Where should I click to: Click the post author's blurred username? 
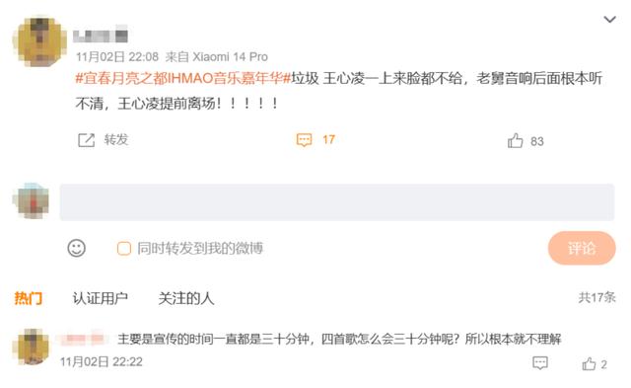click(101, 37)
